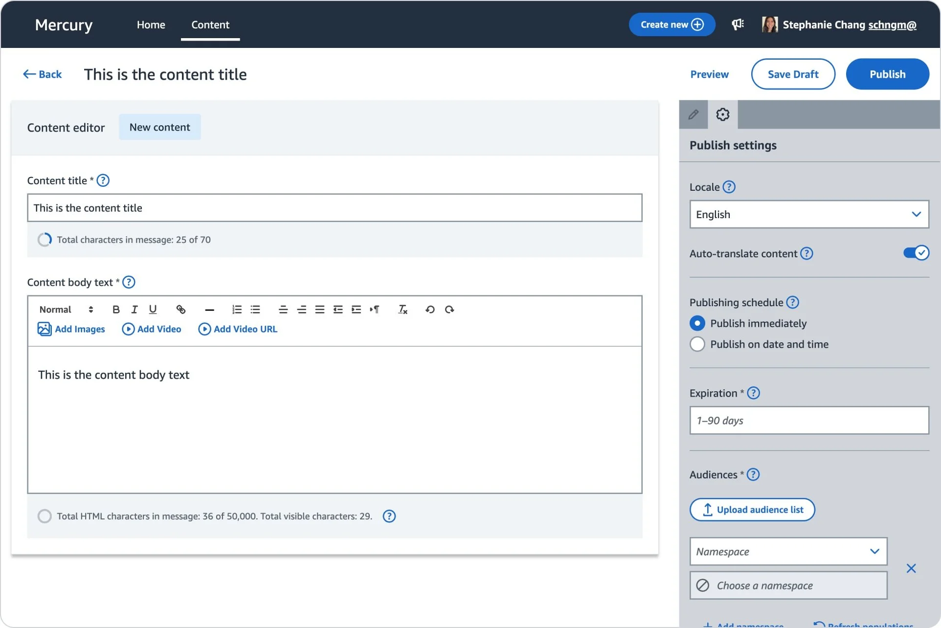This screenshot has height=628, width=941.
Task: Open the pencil edit panel tab
Action: (x=693, y=114)
